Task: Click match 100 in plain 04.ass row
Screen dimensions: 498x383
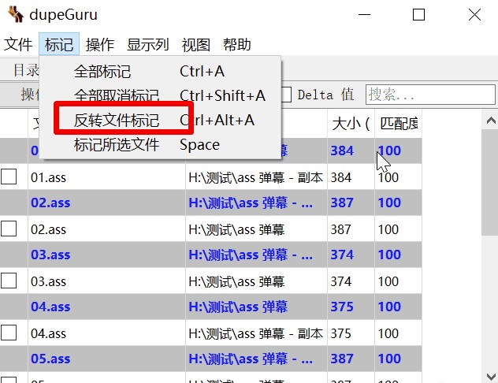Action: click(x=388, y=334)
